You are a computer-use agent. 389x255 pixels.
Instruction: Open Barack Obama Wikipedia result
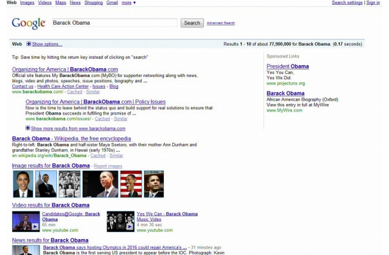pyautogui.click(x=71, y=139)
